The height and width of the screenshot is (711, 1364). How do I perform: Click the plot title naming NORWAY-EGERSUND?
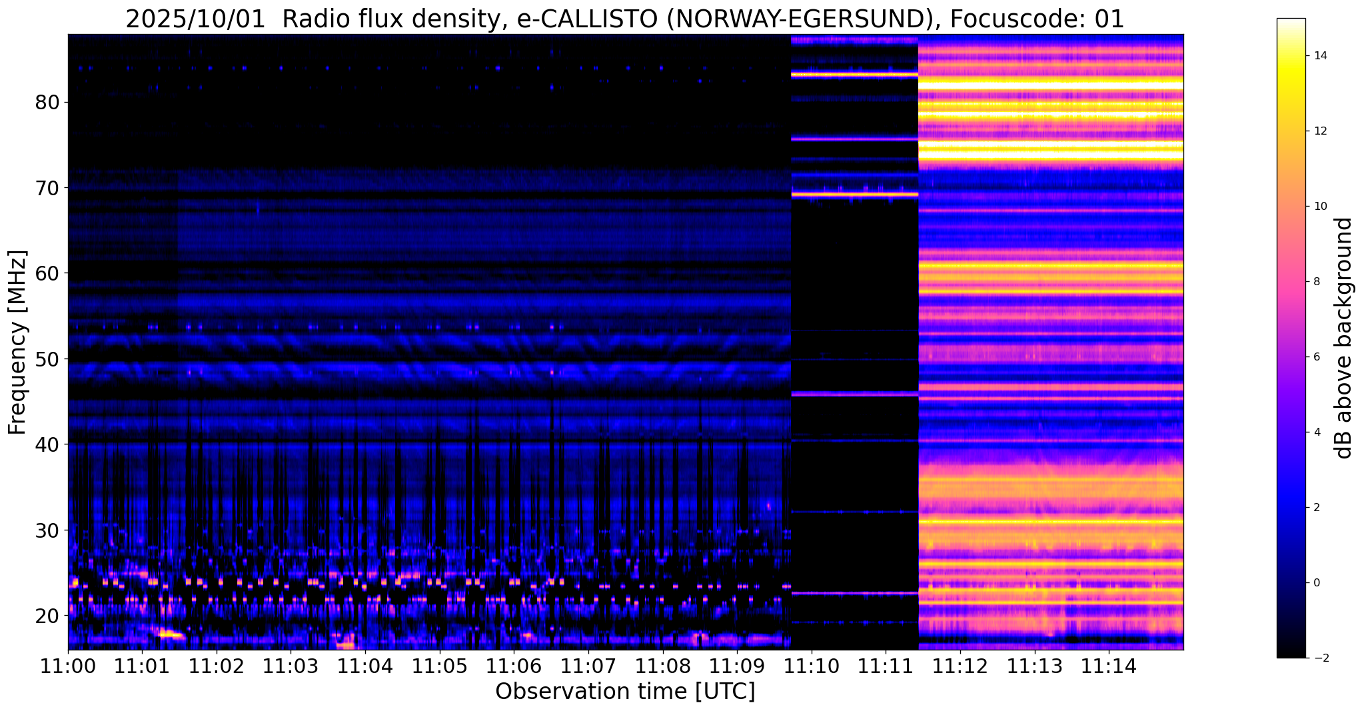click(x=625, y=19)
